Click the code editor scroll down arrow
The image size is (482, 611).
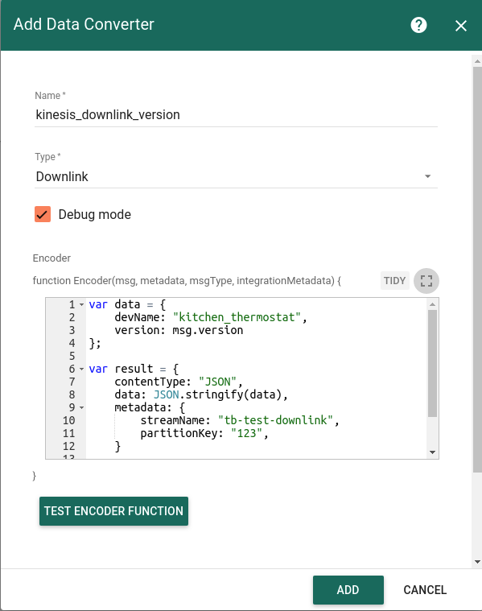(432, 452)
